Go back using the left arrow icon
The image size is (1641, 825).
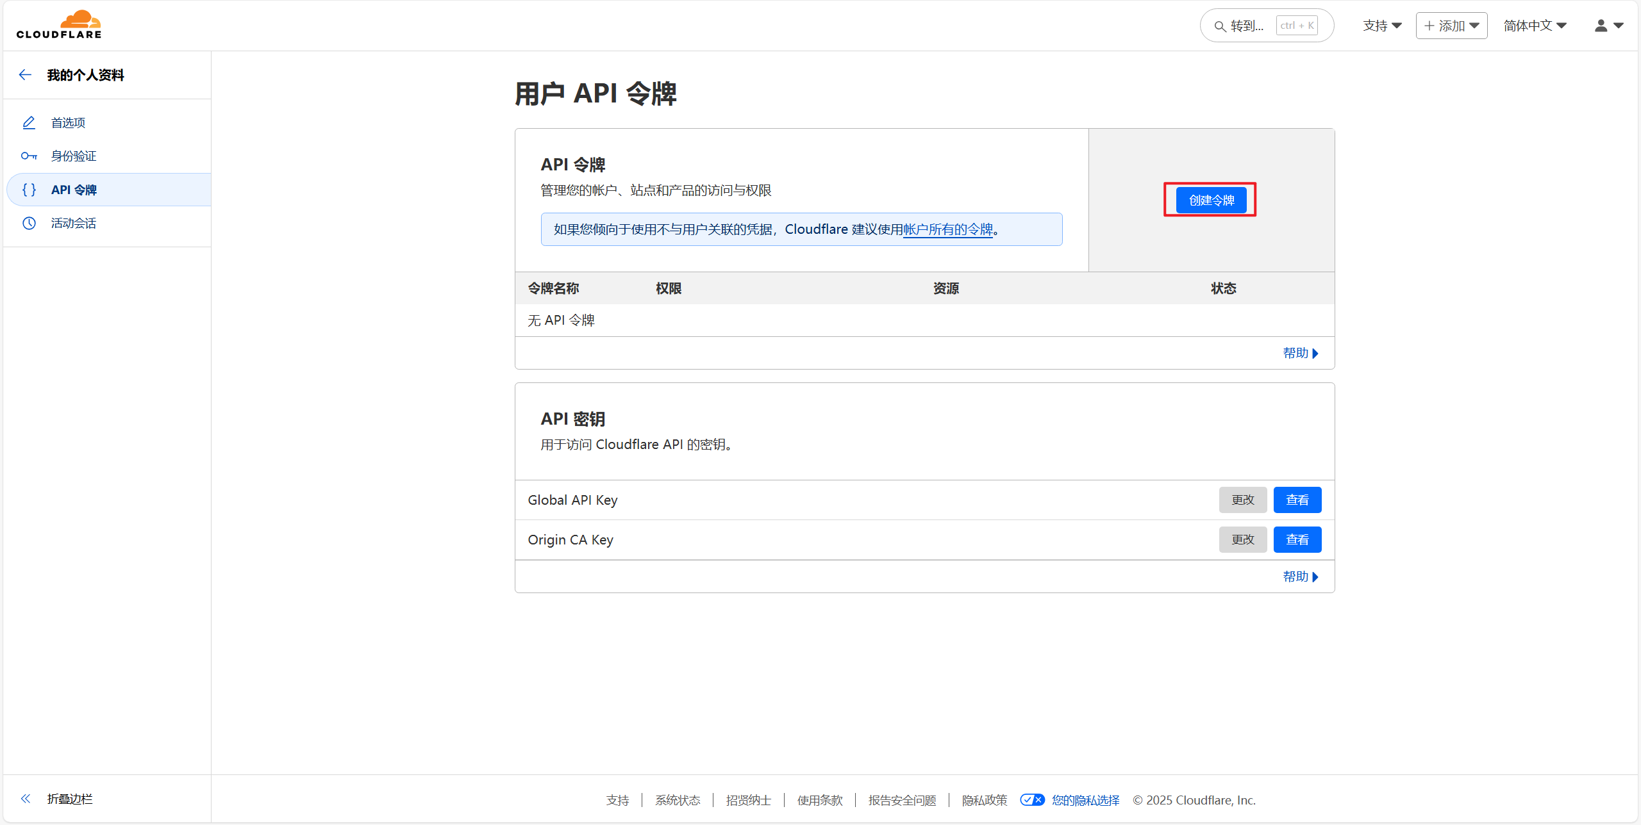click(x=25, y=75)
